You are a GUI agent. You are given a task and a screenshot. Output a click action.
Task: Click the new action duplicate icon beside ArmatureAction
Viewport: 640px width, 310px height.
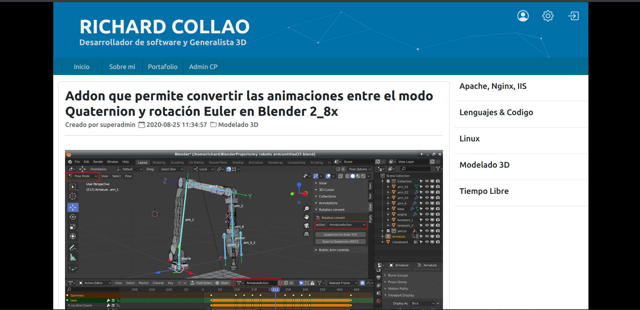click(286, 283)
